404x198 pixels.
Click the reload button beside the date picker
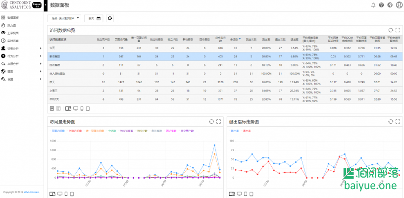point(110,18)
